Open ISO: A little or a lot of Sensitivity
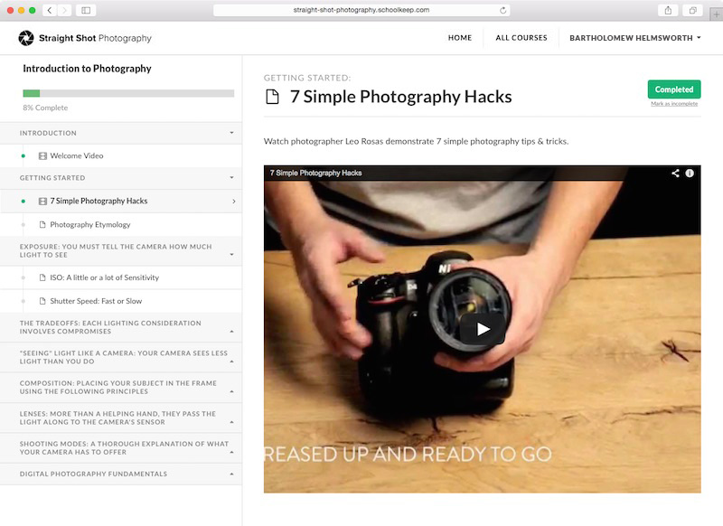 [x=104, y=277]
